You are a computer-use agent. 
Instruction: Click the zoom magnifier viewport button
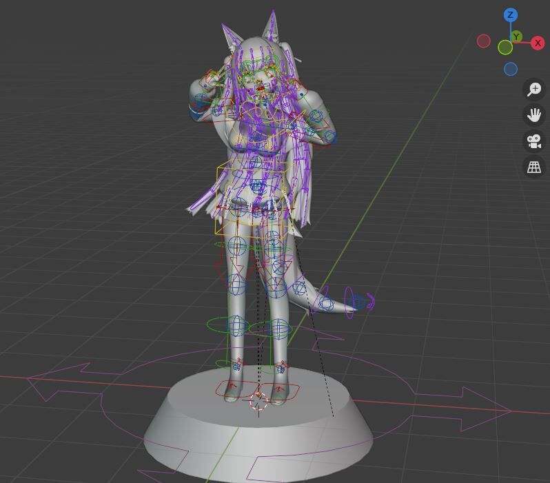tap(534, 89)
